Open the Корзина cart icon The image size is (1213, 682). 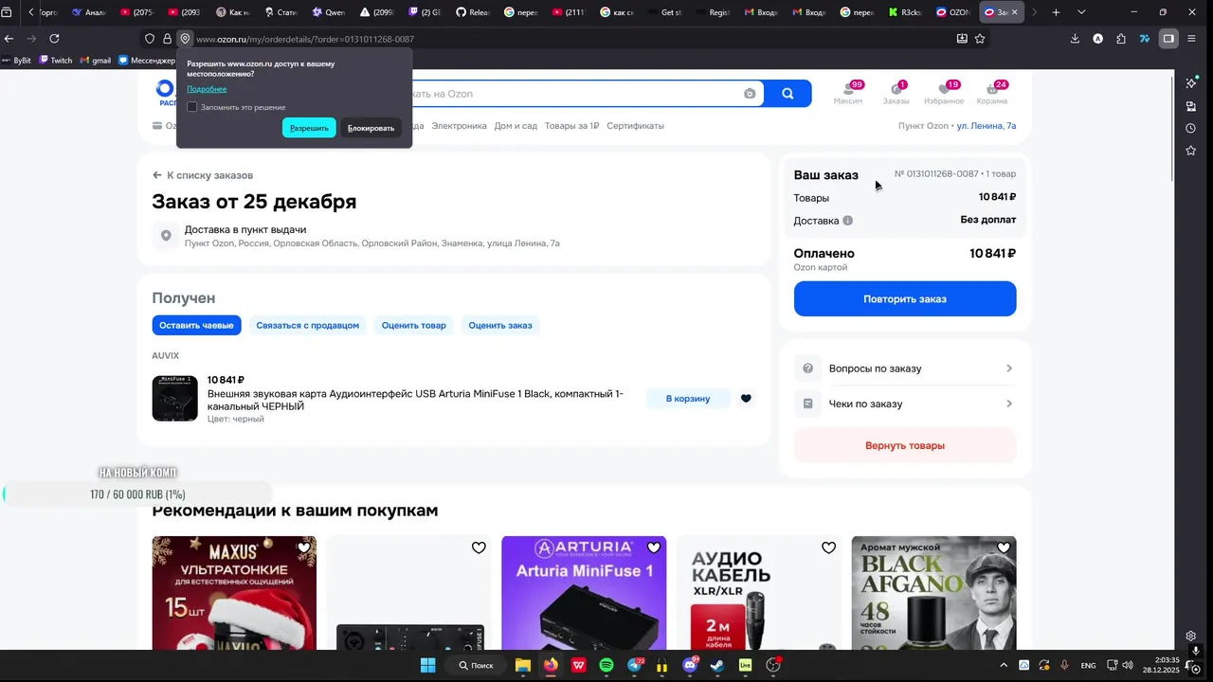[x=992, y=92]
